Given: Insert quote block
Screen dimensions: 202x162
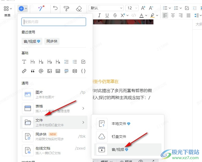Looking at the screenshot, I should point(33,71).
